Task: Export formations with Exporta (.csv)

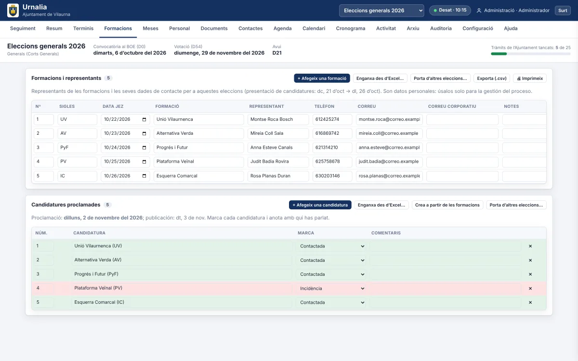Action: pos(491,78)
